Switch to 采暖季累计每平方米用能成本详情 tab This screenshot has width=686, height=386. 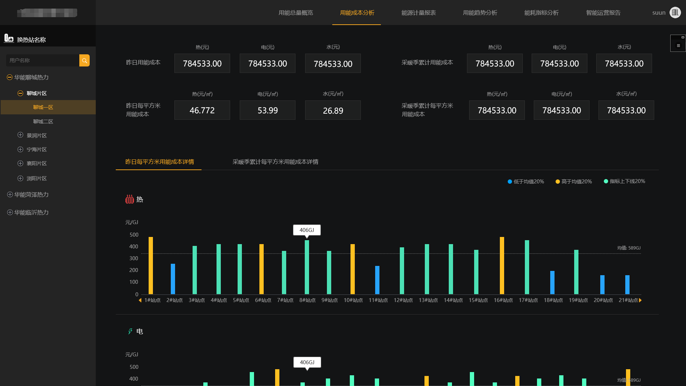[x=275, y=162]
